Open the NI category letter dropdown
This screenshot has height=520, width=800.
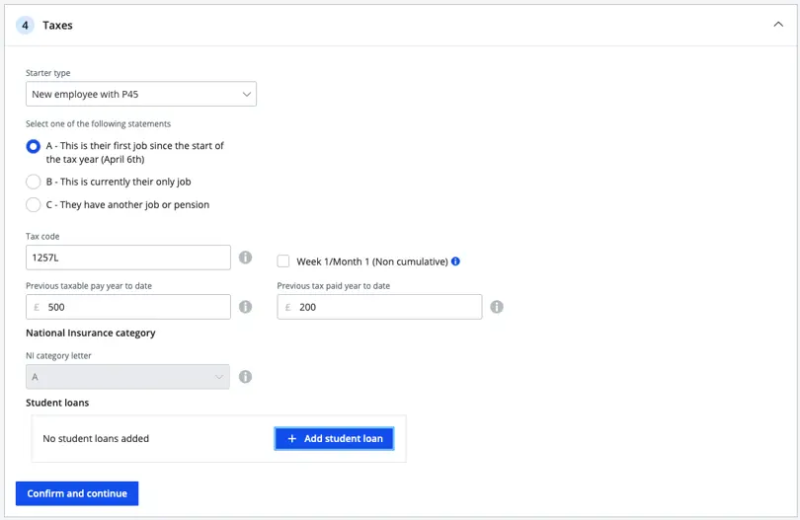127,377
